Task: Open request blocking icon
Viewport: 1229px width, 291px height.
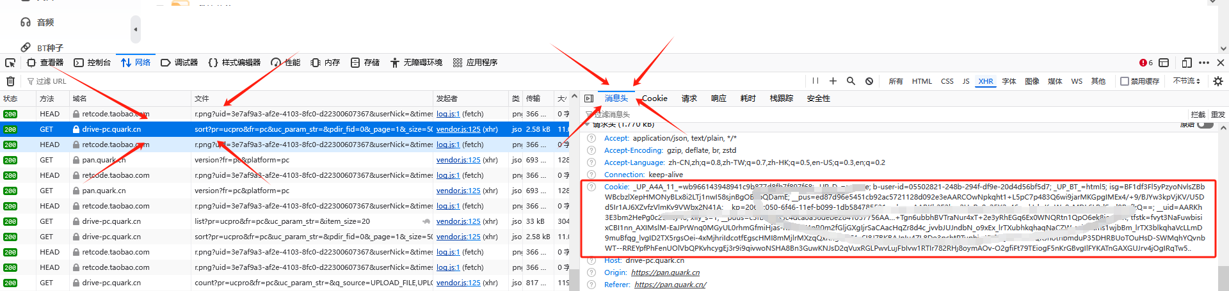Action: point(869,81)
